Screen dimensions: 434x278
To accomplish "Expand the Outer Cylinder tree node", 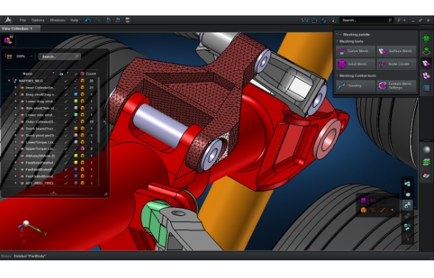I will 15,122.
